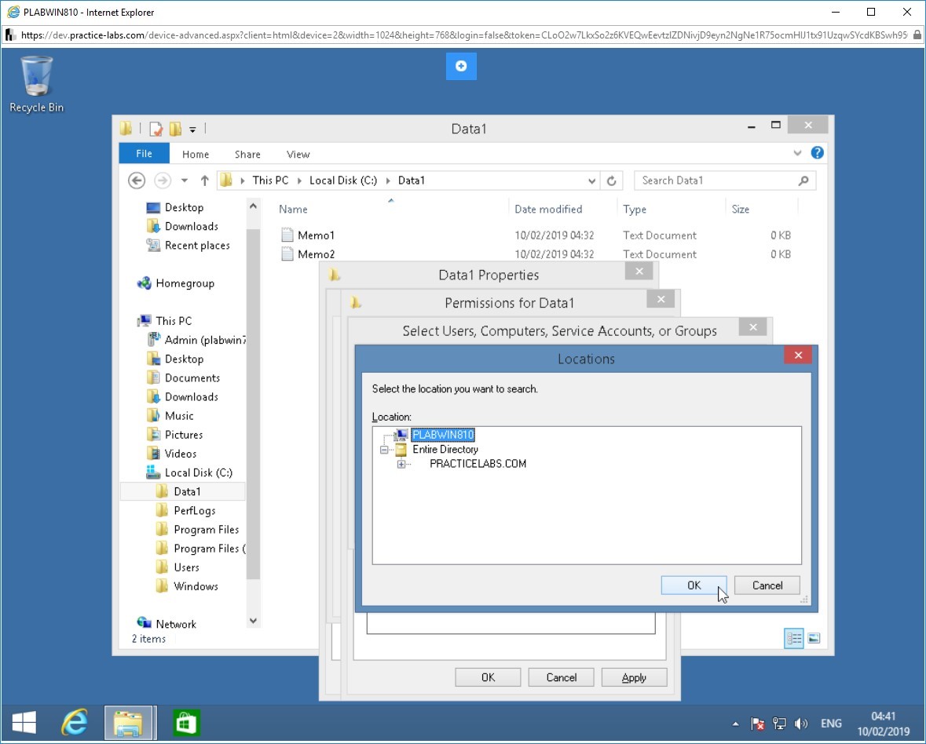Switch to the Home ribbon tab
The height and width of the screenshot is (744, 926).
coord(196,154)
